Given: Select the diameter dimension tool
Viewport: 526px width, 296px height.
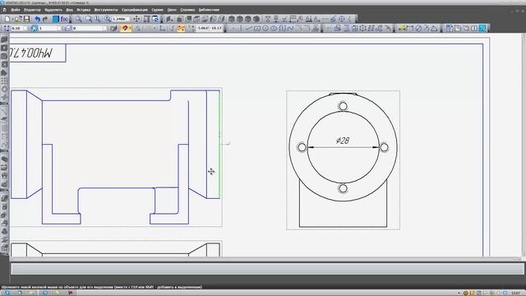Looking at the screenshot, I should pyautogui.click(x=418, y=28).
